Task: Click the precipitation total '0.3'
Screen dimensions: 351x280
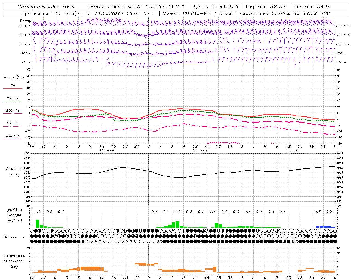Action: point(49,212)
